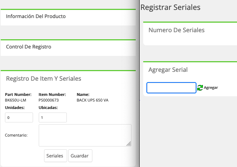Click the Name label
Image resolution: width=237 pixels, height=167 pixels.
pos(83,94)
